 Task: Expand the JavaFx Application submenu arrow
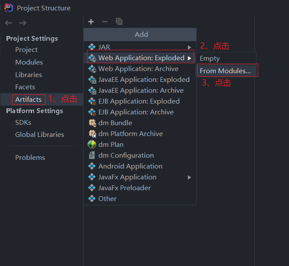click(x=189, y=177)
